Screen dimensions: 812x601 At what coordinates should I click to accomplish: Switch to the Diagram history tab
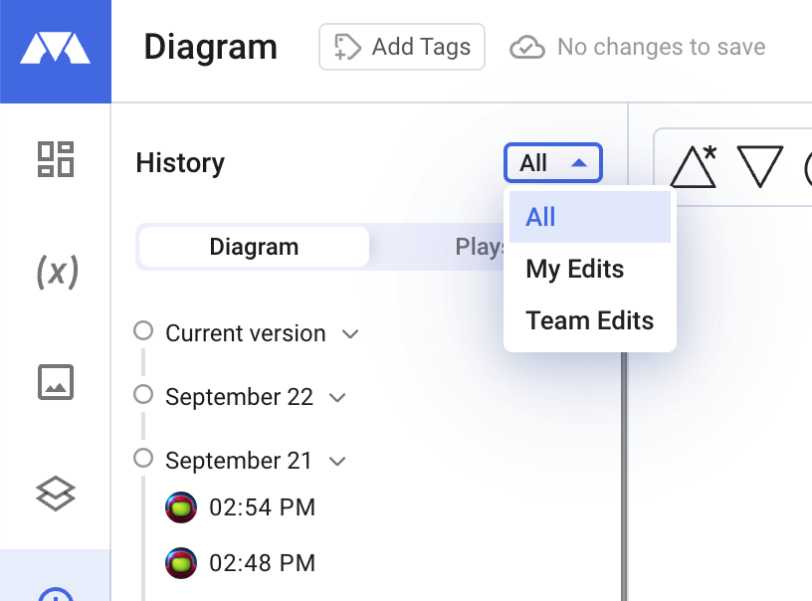tap(255, 247)
